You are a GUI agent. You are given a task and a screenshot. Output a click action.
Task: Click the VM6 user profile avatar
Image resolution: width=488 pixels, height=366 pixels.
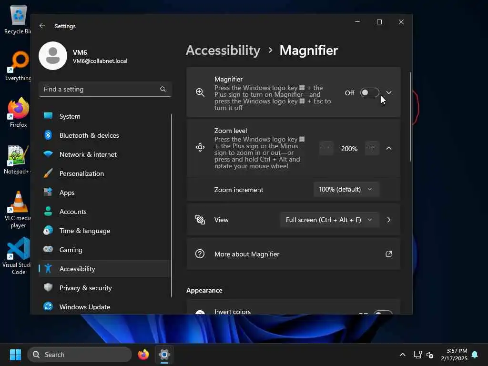click(53, 56)
